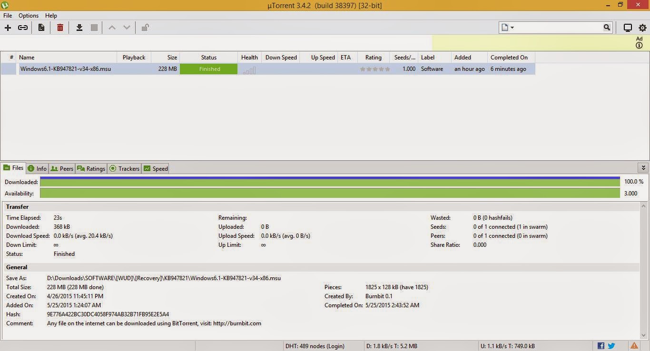Open Preferences via the gear icon

[x=642, y=28]
